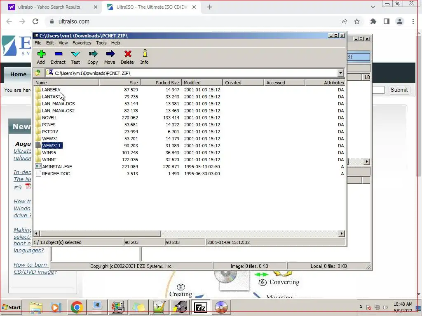Image resolution: width=422 pixels, height=316 pixels.
Task: Toggle the Chrome side panel icon
Action: click(x=387, y=21)
